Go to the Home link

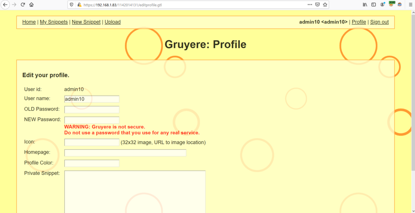point(29,22)
